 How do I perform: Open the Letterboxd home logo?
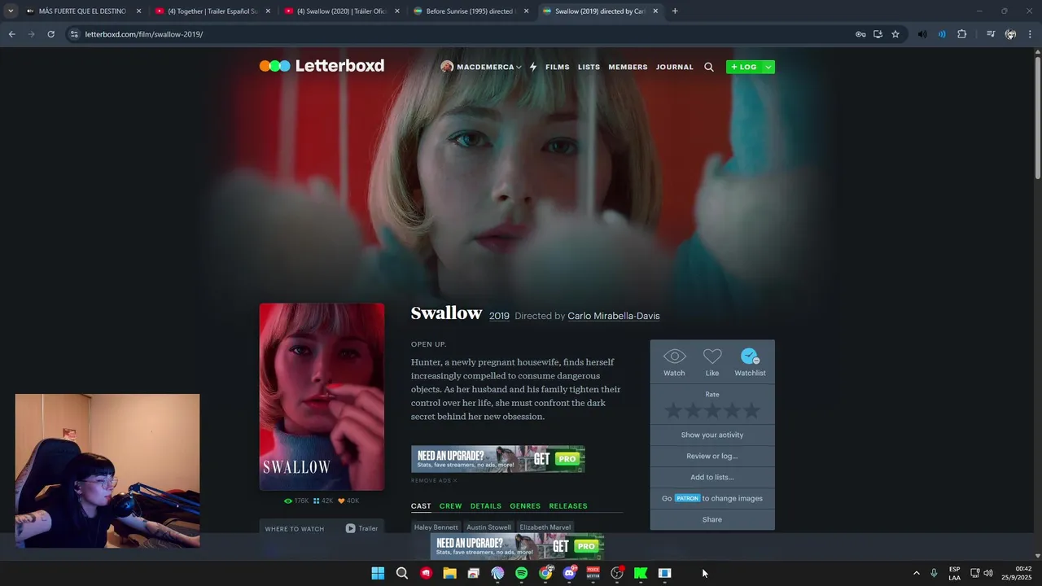click(322, 66)
